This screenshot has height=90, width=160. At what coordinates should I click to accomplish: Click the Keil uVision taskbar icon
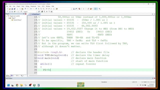[34, 85]
